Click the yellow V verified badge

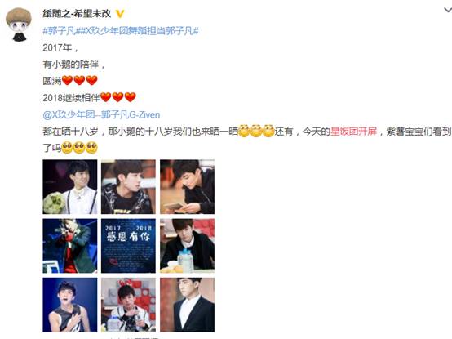click(120, 14)
